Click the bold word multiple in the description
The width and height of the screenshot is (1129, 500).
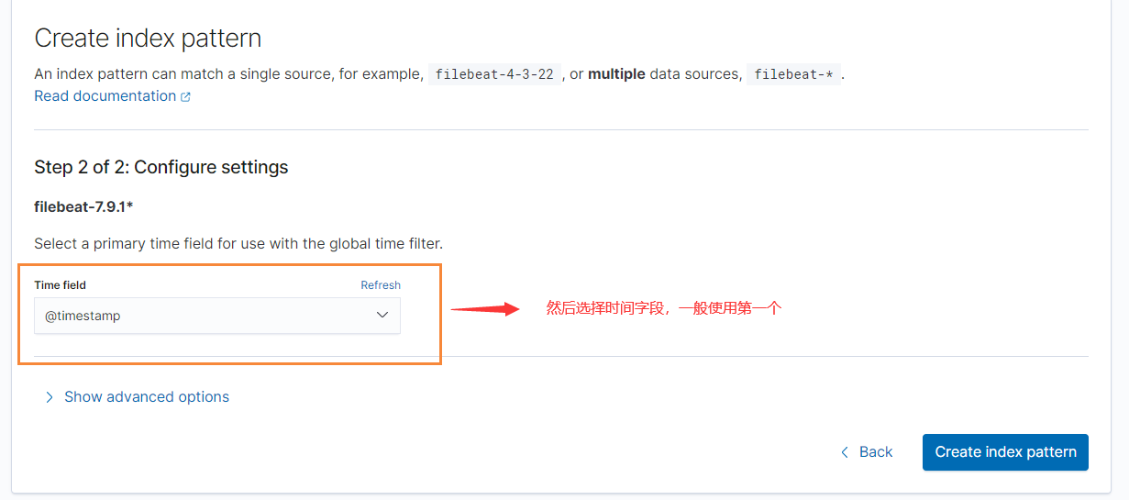616,73
